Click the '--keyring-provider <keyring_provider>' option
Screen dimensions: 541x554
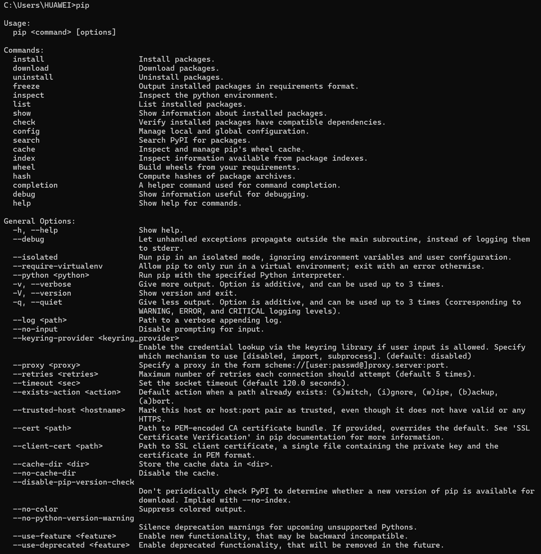pyautogui.click(x=96, y=338)
